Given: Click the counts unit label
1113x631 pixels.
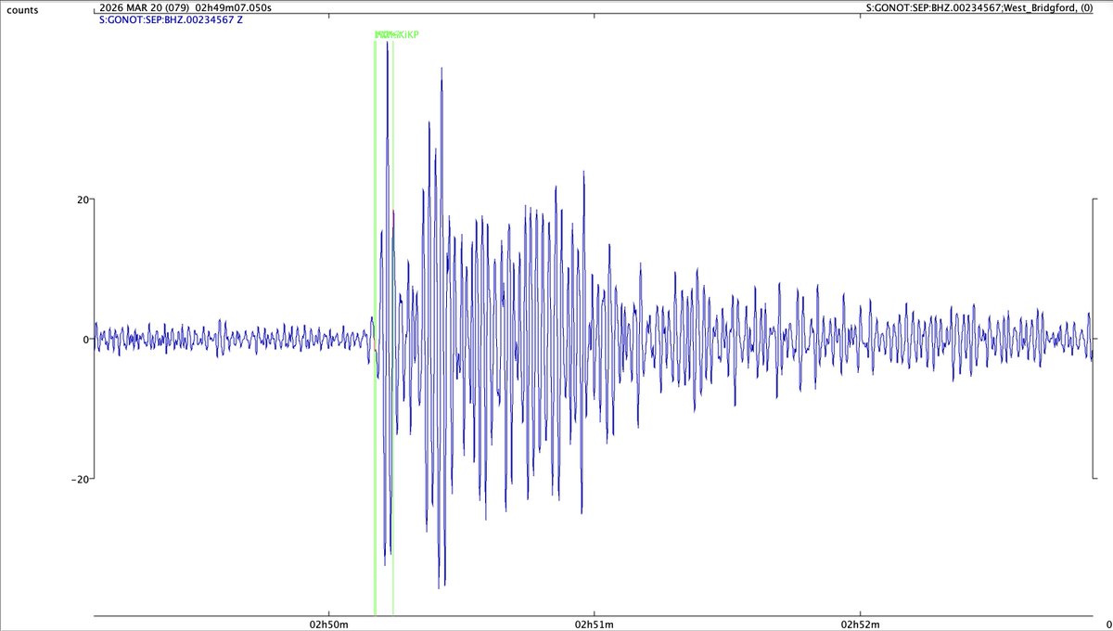Looking at the screenshot, I should click(20, 8).
